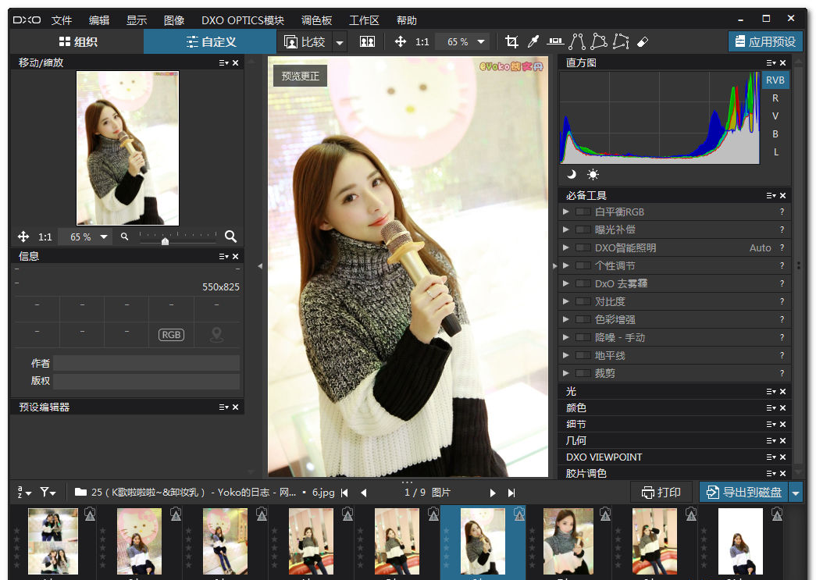
Task: Show shadow clipping with moon icon
Action: point(572,174)
